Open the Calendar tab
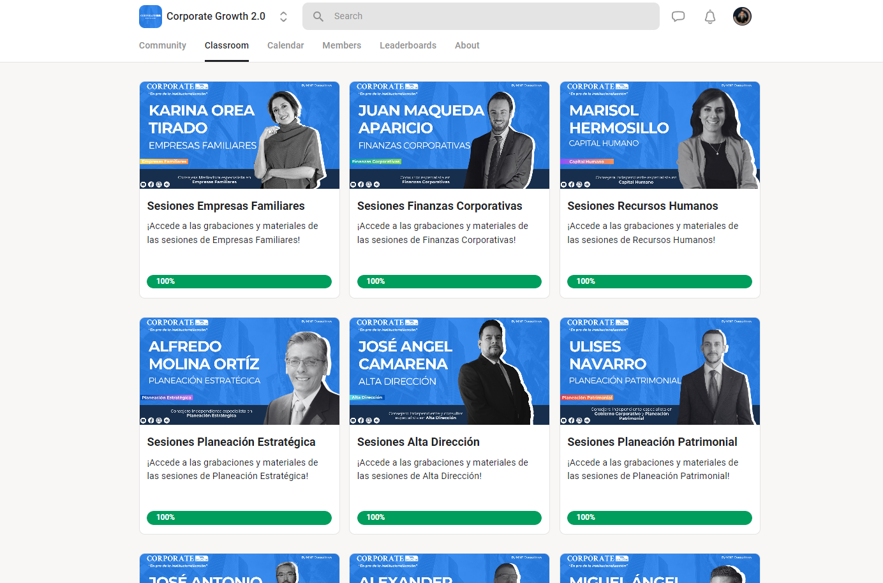Viewport: 883px width, 583px height. (x=285, y=45)
